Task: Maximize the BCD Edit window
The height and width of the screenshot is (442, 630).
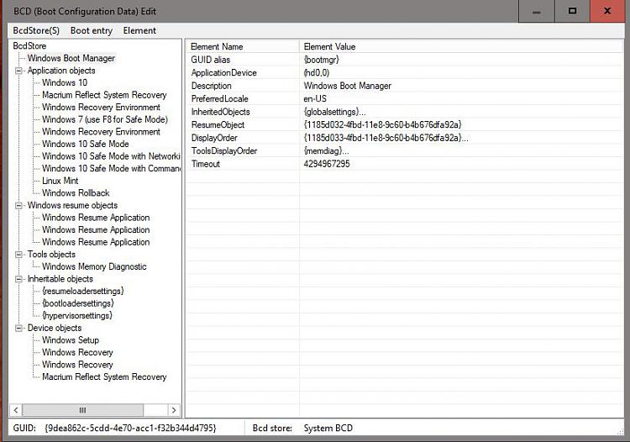Action: click(x=573, y=11)
